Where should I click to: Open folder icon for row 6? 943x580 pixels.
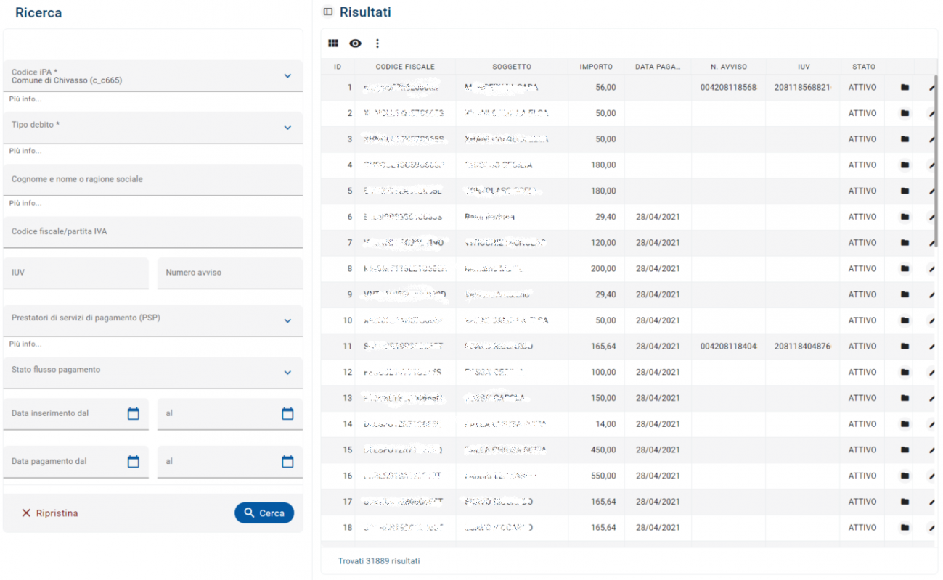[905, 217]
